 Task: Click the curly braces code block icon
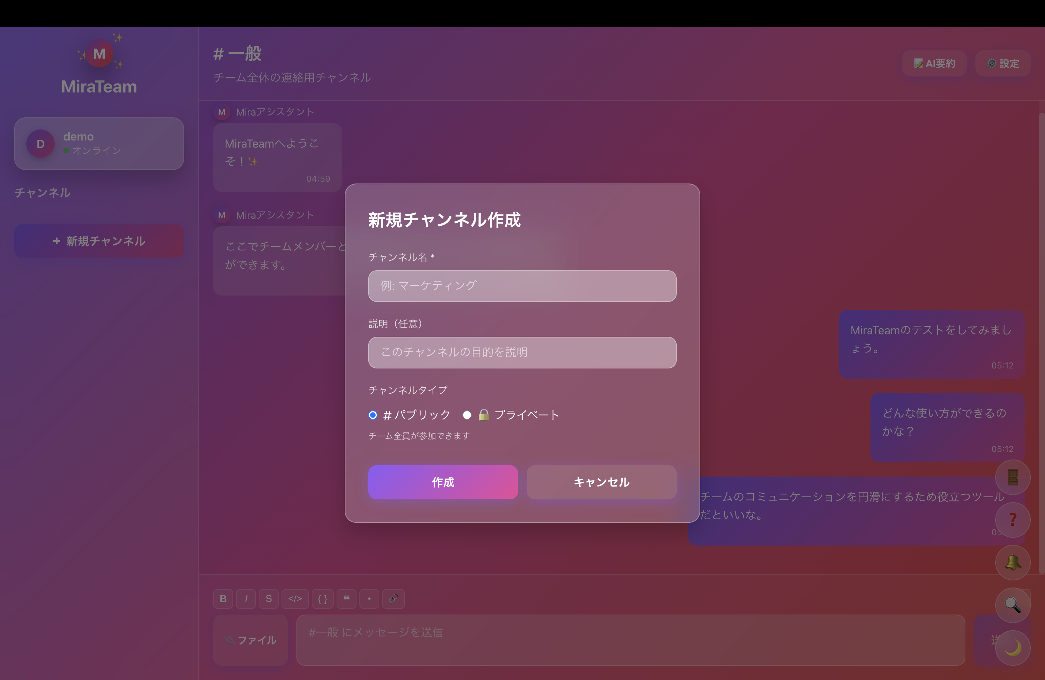coord(322,599)
